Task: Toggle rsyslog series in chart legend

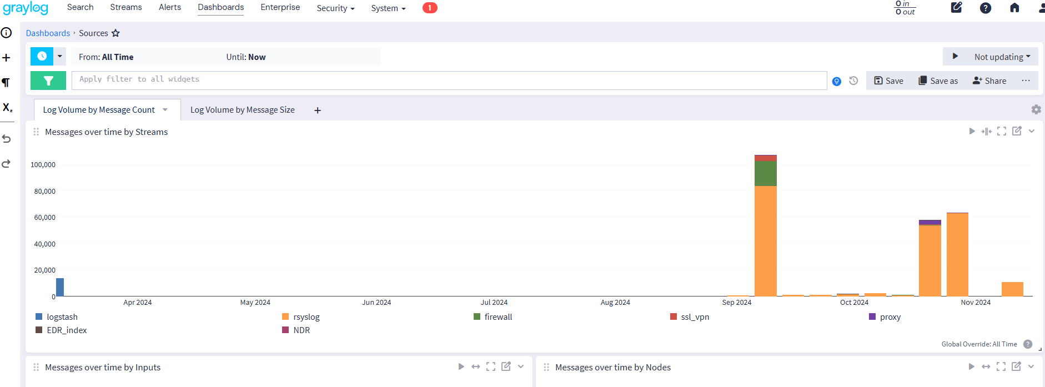Action: click(x=306, y=317)
